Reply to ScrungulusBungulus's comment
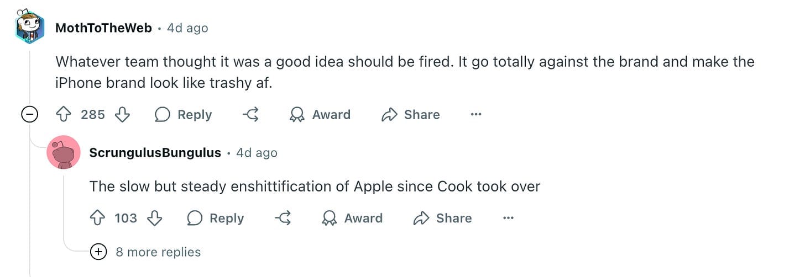805x277 pixels. click(x=216, y=219)
